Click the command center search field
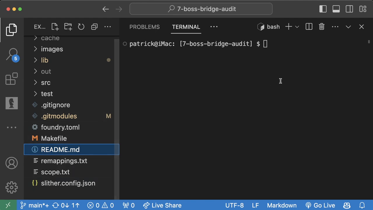The height and width of the screenshot is (210, 373). tap(201, 9)
